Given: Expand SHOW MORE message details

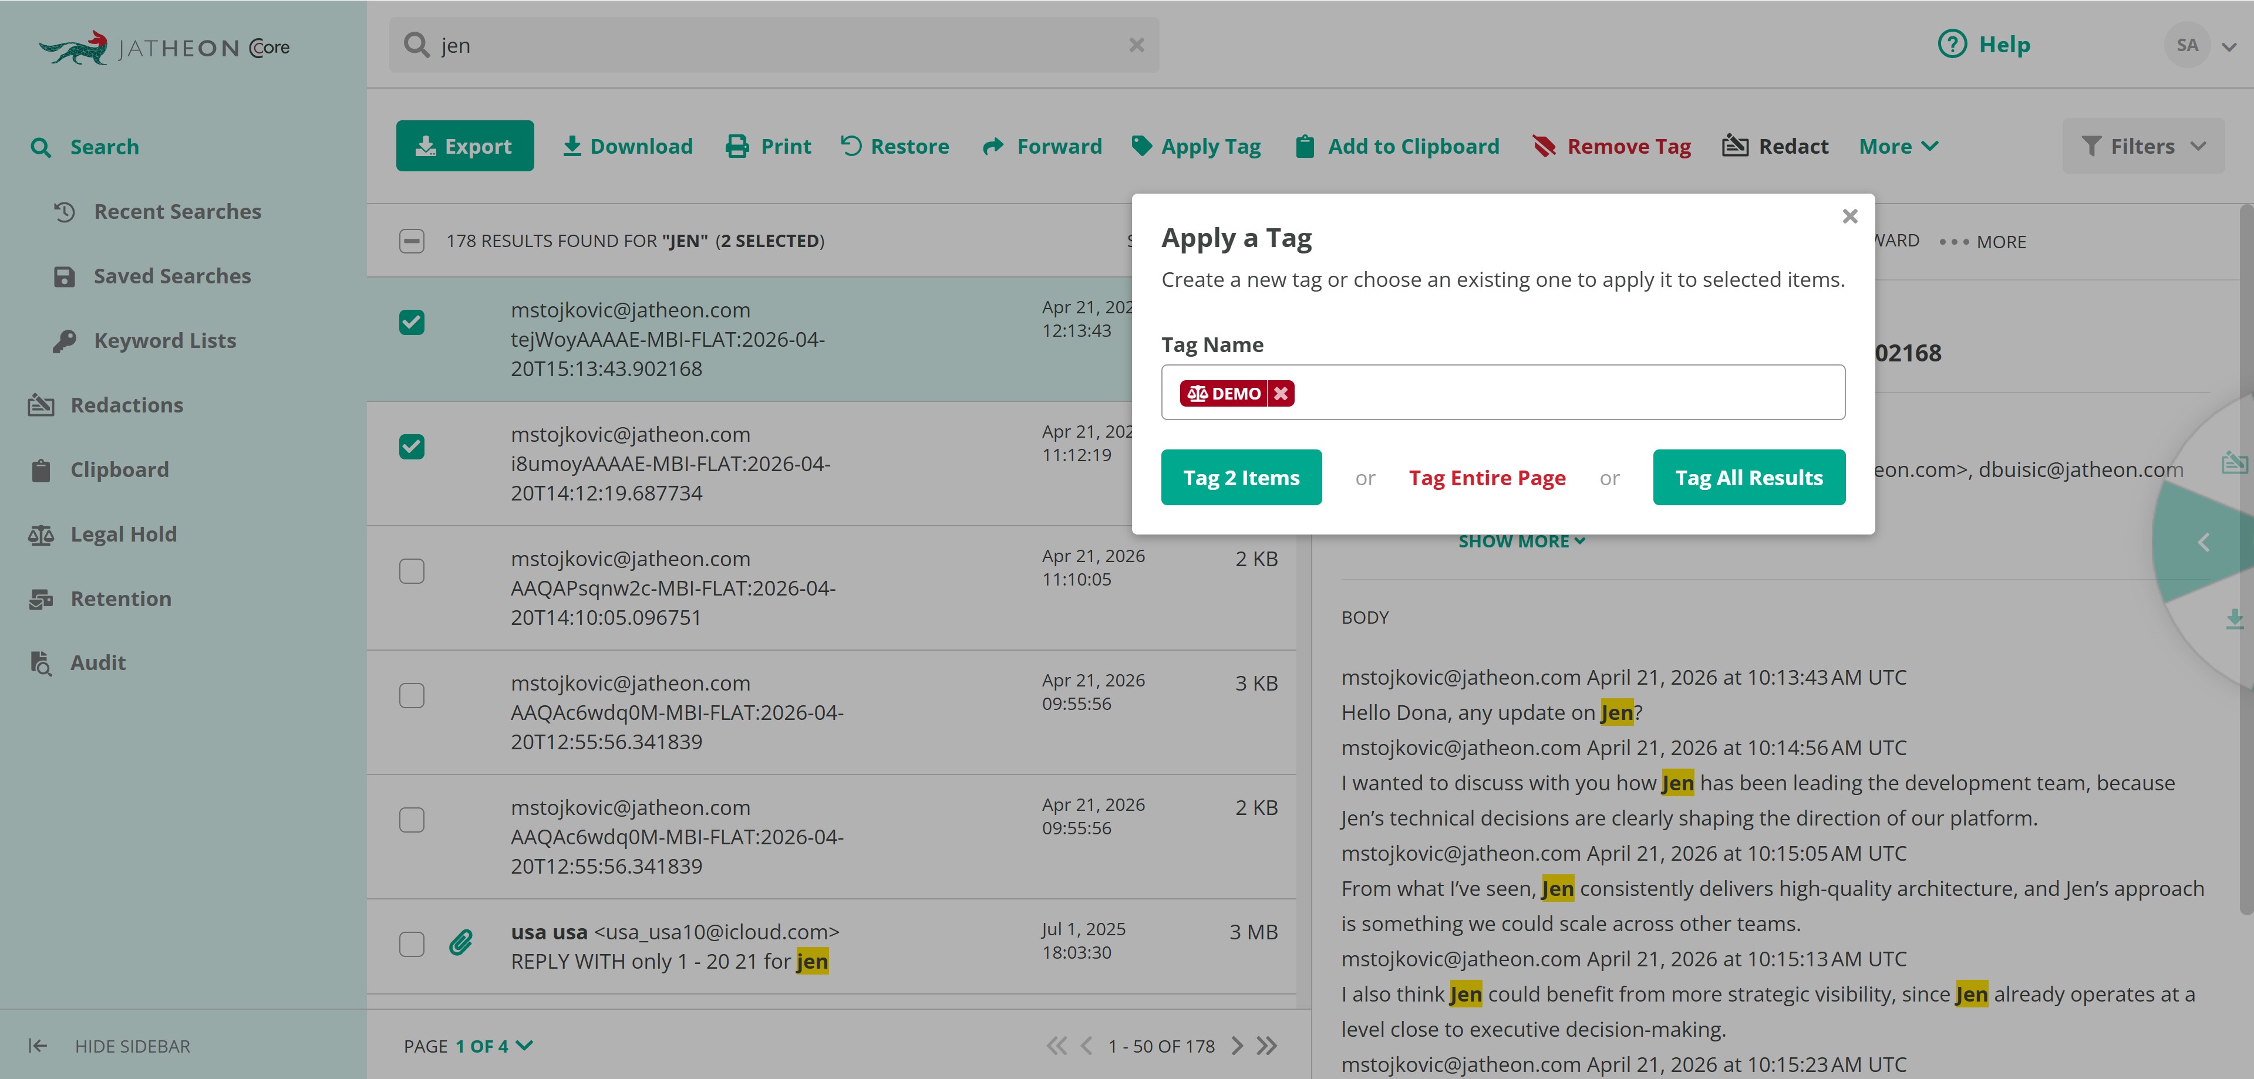Looking at the screenshot, I should [1522, 541].
